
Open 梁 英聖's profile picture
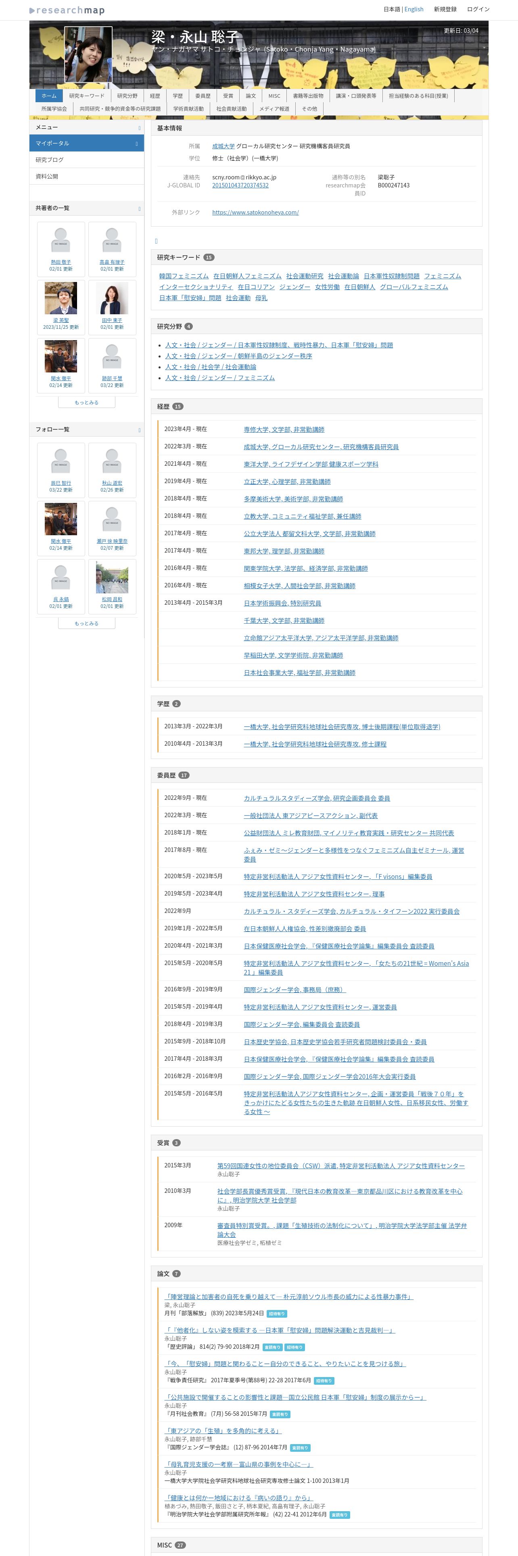[61, 298]
